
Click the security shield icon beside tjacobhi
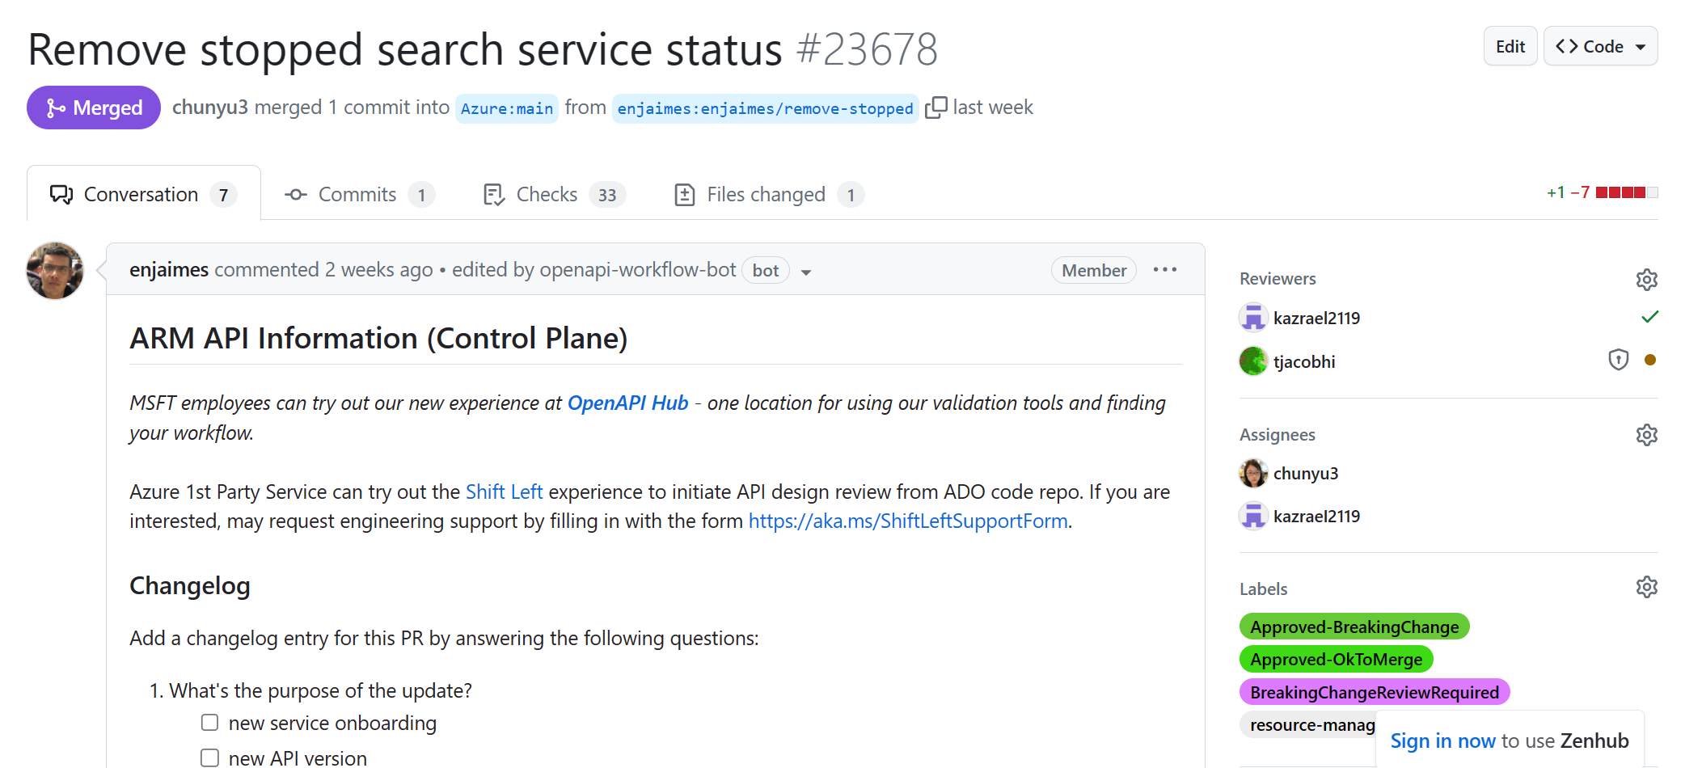pos(1618,360)
